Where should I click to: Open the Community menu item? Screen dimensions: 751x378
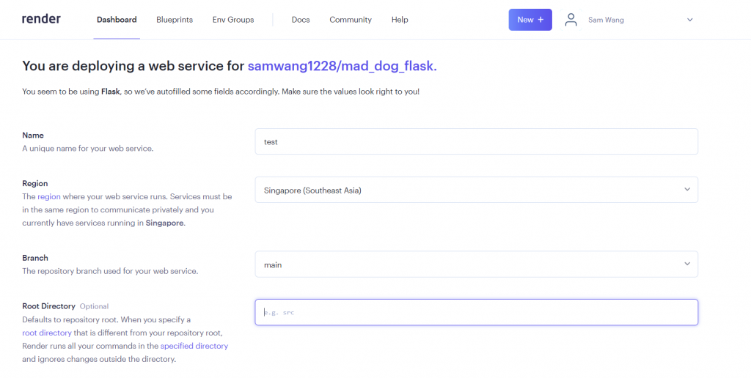350,20
